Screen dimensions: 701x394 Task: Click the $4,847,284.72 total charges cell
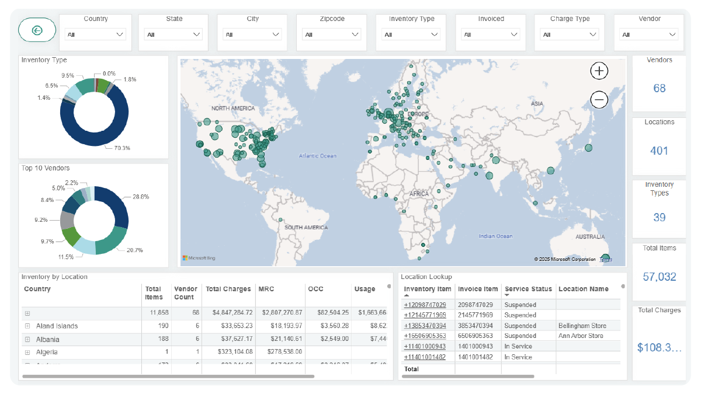pos(232,313)
